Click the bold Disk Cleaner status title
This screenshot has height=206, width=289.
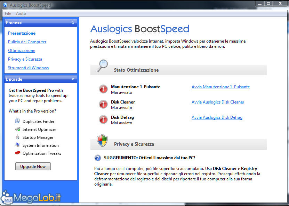tap(123, 102)
